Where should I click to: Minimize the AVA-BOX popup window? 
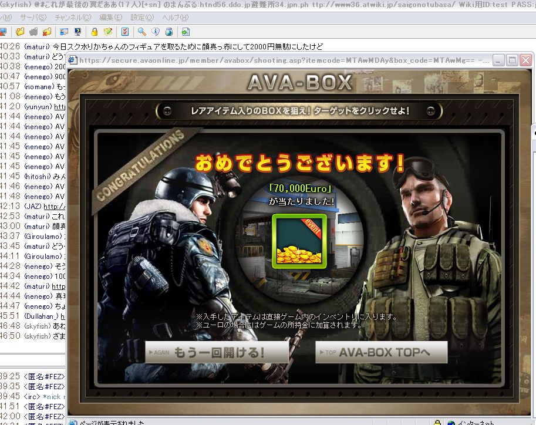click(498, 60)
